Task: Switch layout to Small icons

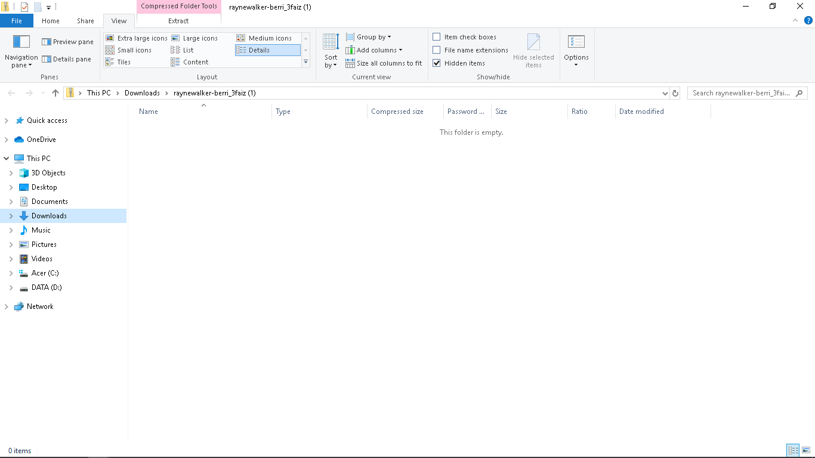Action: coord(128,50)
